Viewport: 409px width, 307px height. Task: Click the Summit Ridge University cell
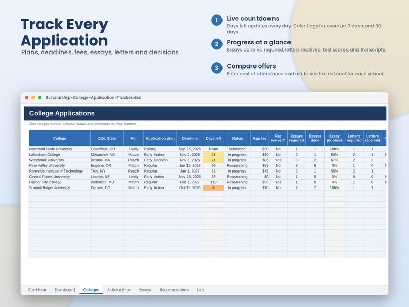click(x=59, y=188)
